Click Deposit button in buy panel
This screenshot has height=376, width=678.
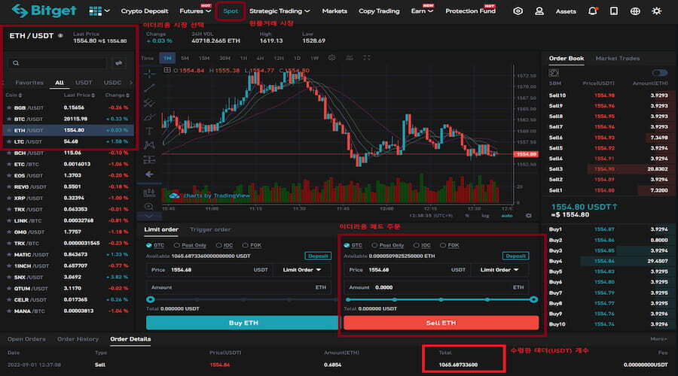(x=317, y=256)
